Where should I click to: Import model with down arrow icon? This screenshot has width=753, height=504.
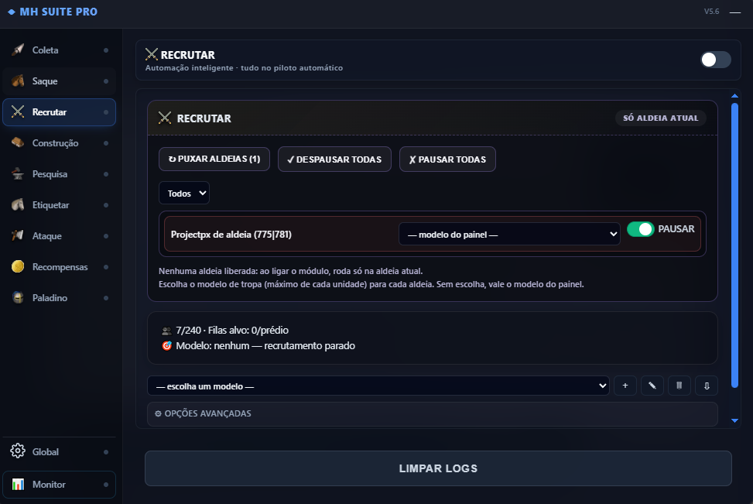[707, 386]
